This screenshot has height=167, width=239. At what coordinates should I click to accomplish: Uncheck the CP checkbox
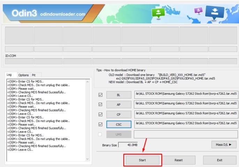[100, 114]
